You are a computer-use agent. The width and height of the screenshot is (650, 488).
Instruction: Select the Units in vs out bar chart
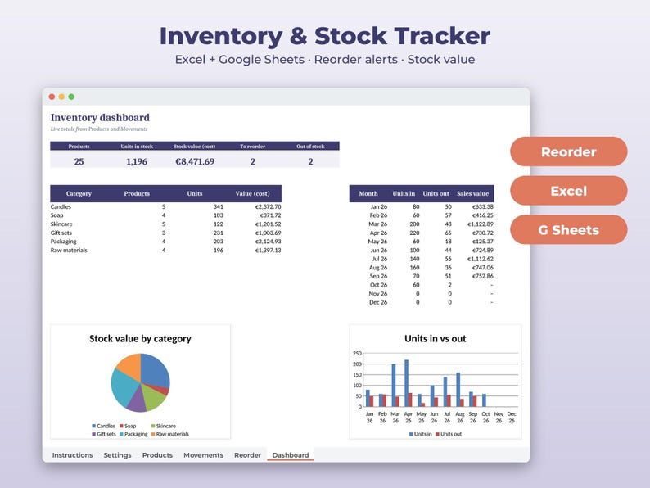click(x=436, y=382)
